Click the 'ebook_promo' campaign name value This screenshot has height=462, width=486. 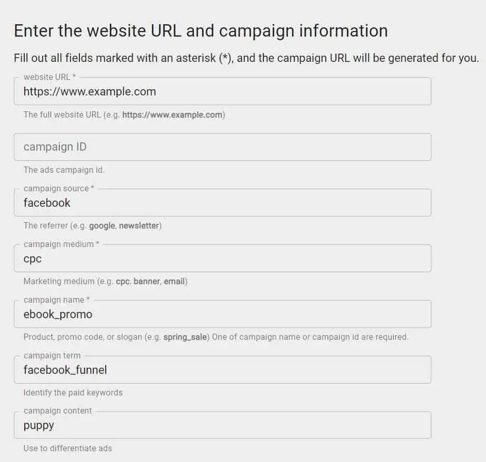tap(57, 314)
